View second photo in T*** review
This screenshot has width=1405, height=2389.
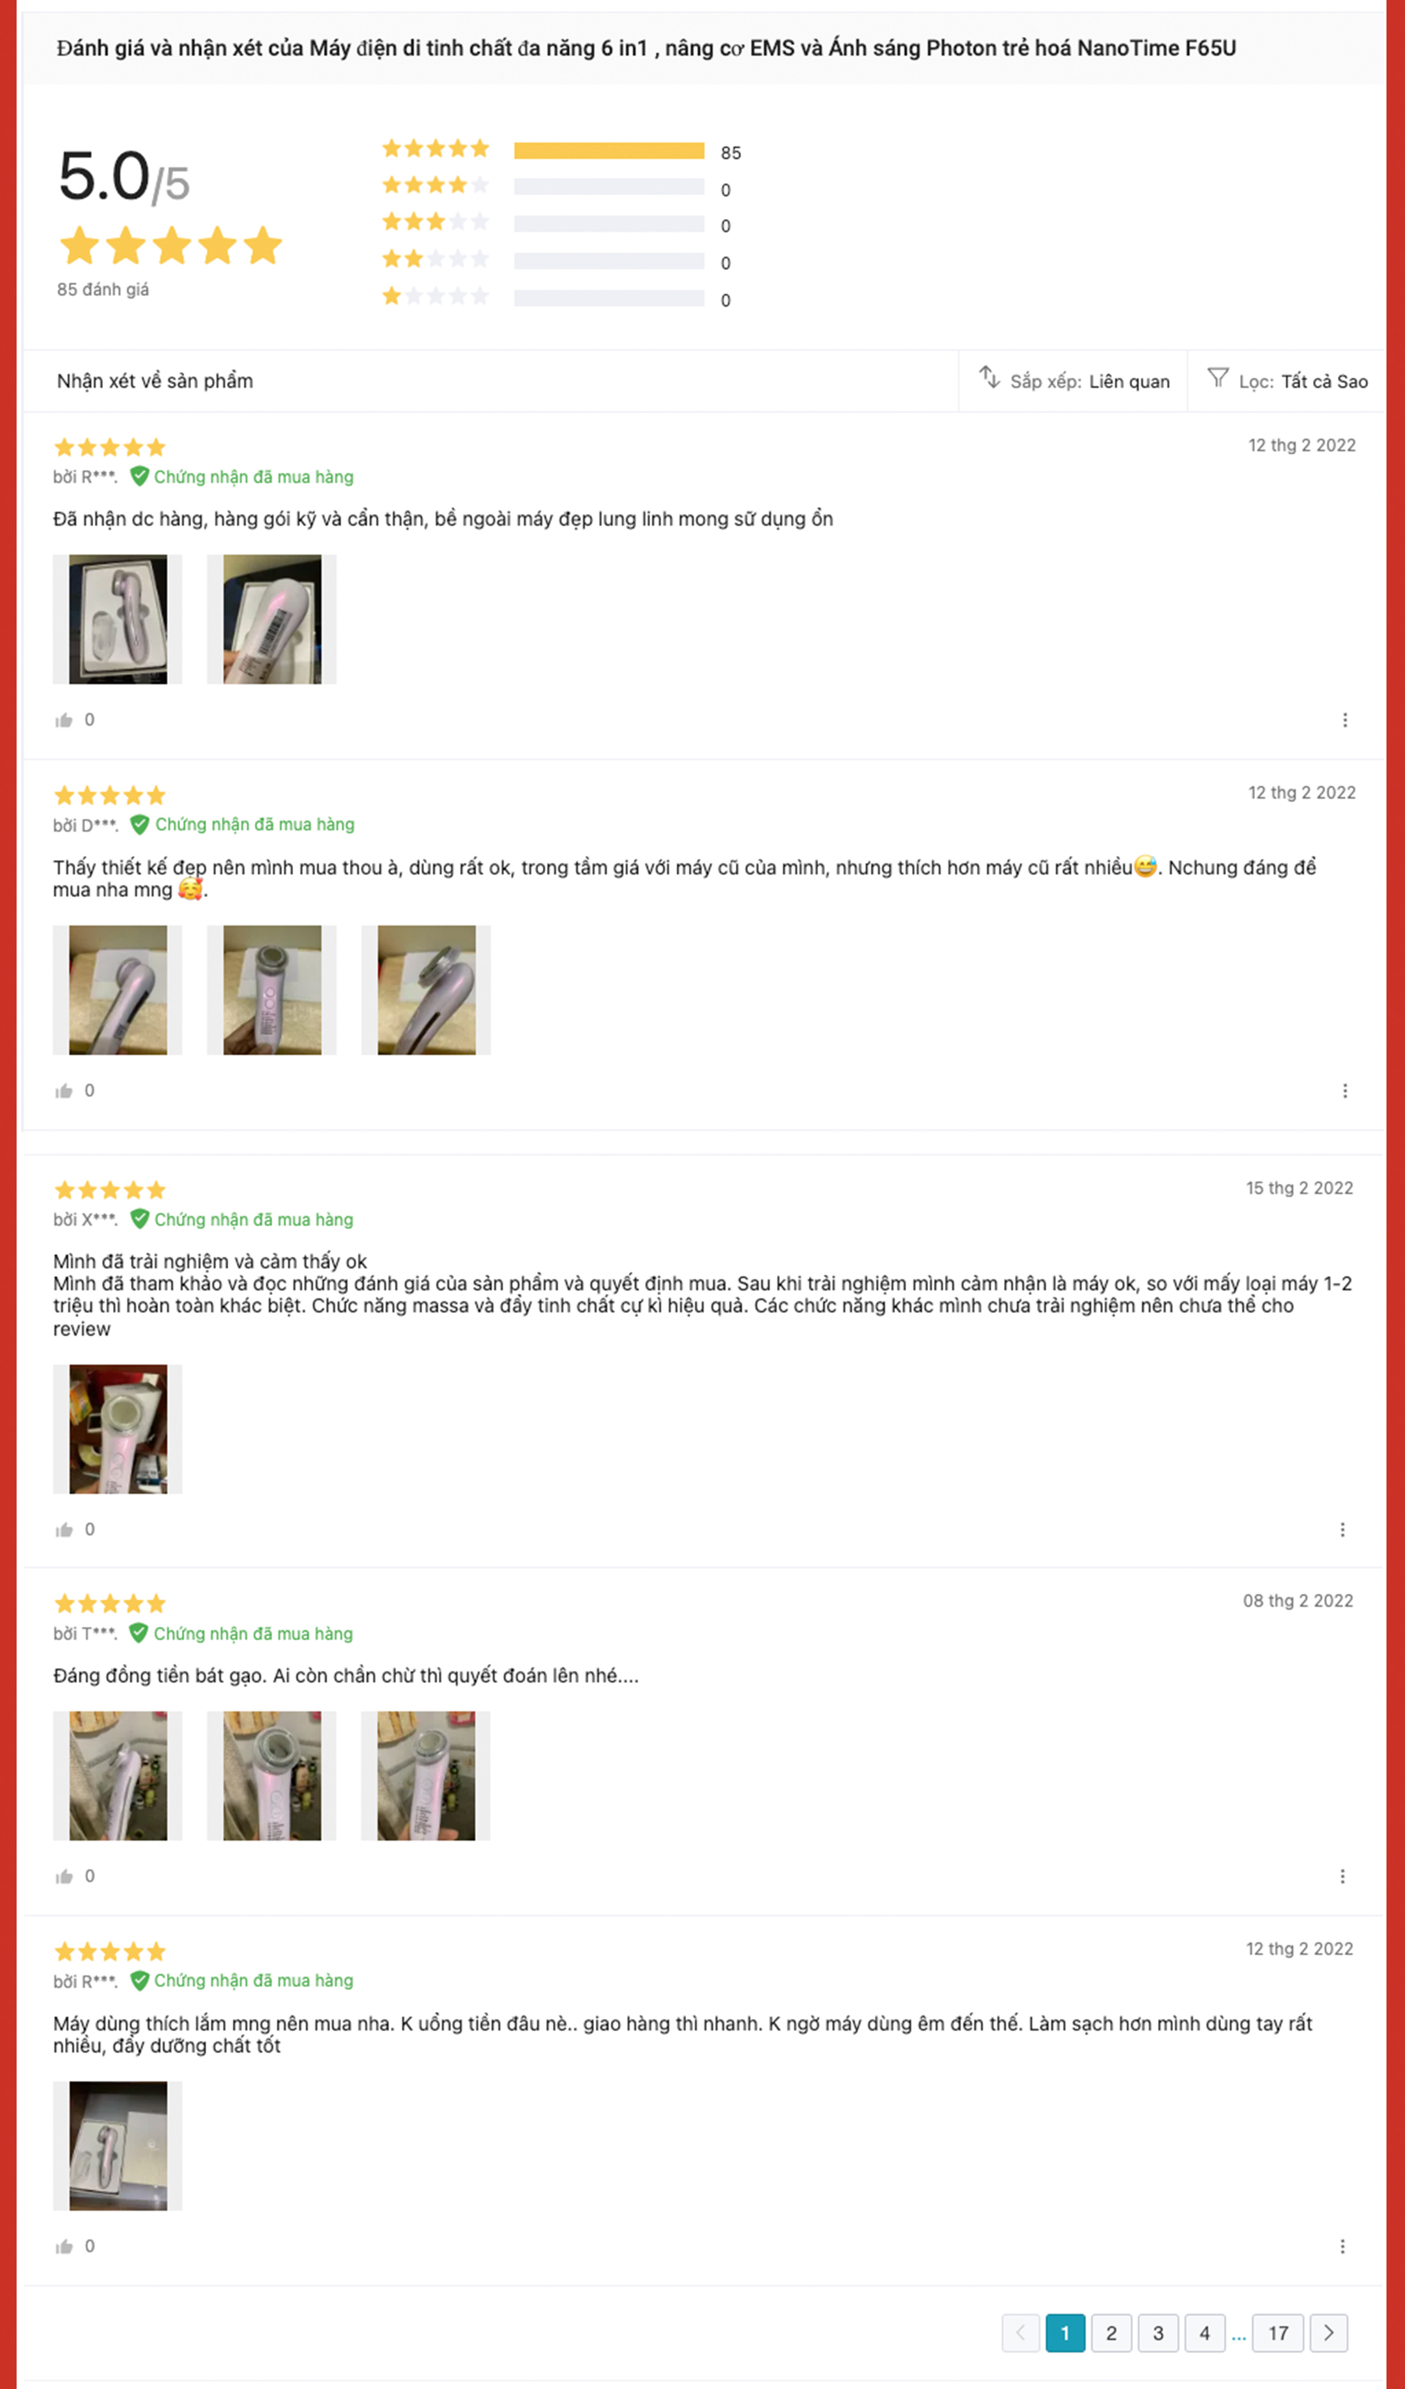pos(272,1776)
